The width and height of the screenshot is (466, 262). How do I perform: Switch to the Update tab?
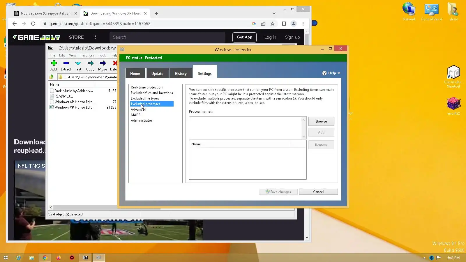(x=157, y=73)
